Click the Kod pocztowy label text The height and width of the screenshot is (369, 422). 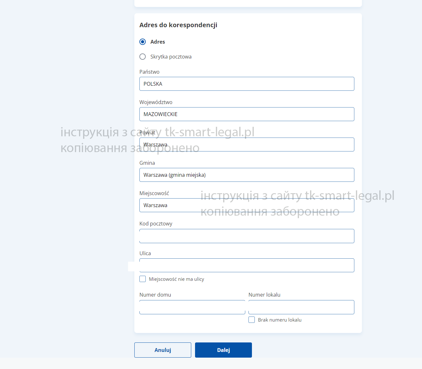coord(156,224)
